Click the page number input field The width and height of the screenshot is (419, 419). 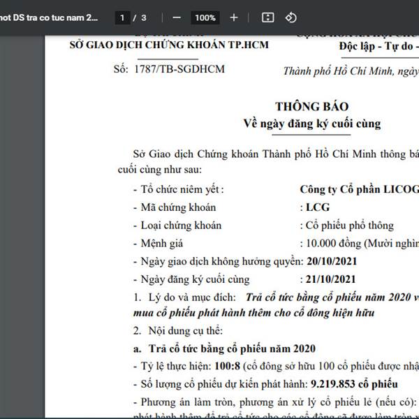[122, 18]
